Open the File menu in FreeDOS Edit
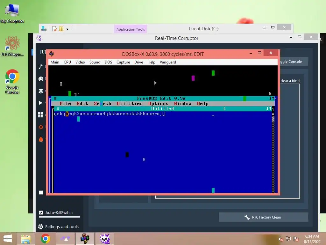Viewport: 326px width, 245px height. 65,104
